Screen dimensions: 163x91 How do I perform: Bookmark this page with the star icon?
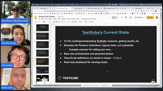click(138, 11)
